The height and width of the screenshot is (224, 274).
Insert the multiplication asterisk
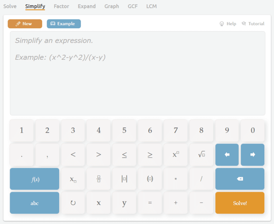[176, 179]
